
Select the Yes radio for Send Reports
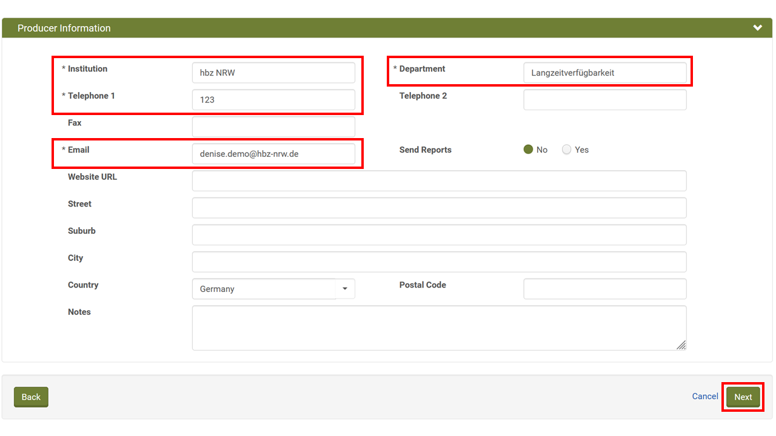tap(566, 150)
